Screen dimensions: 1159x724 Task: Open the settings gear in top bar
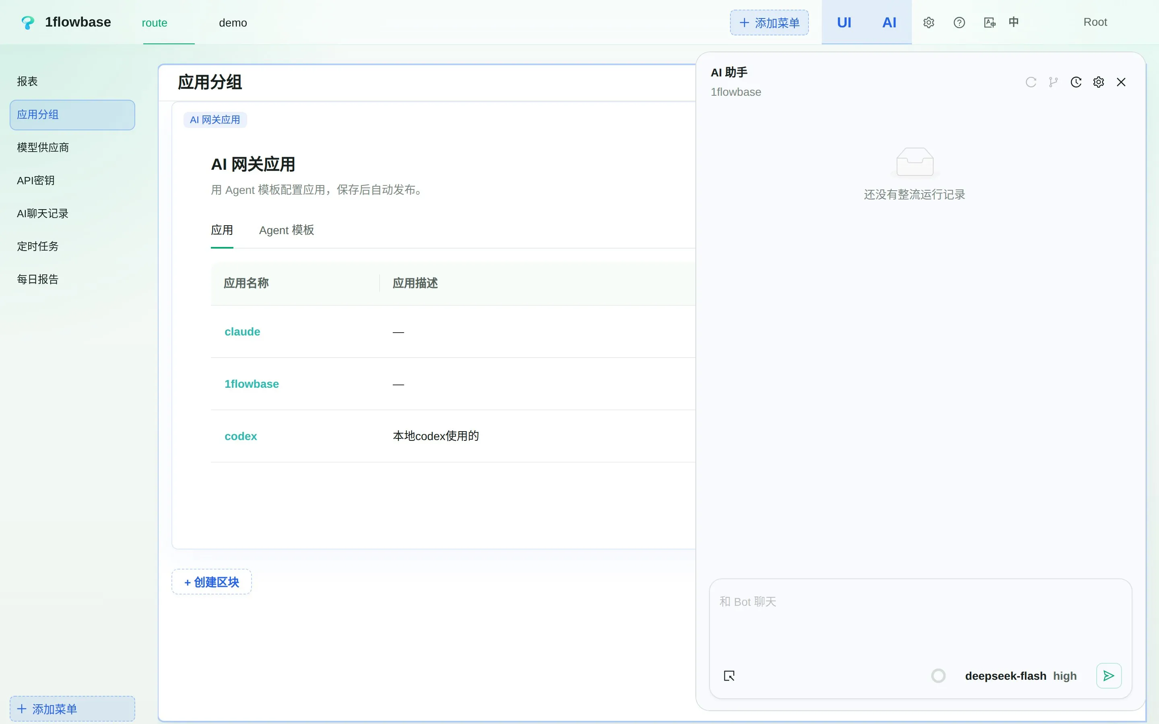click(929, 23)
